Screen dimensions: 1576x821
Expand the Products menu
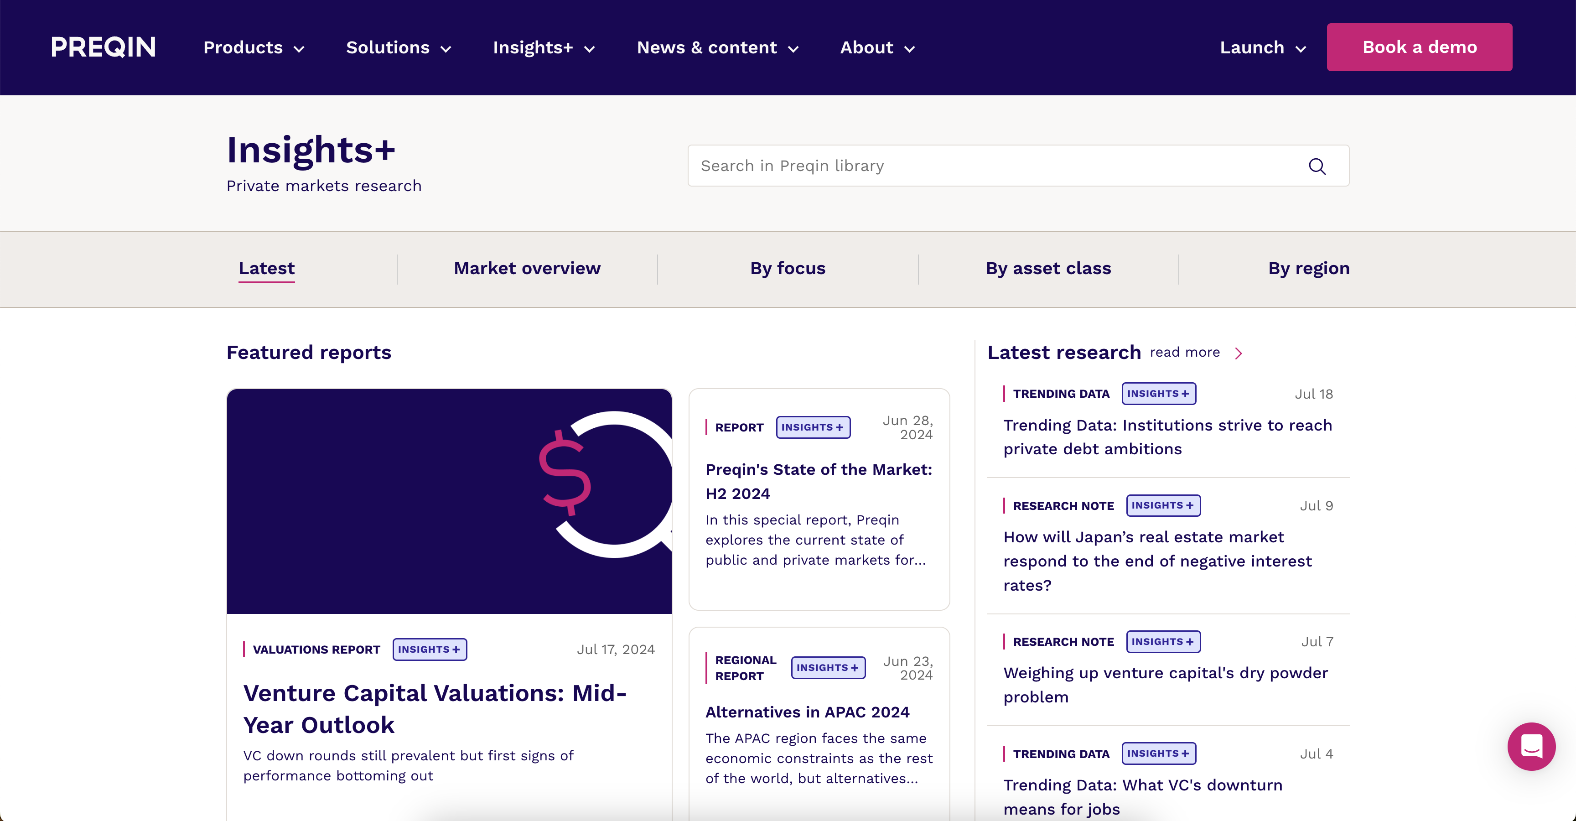click(254, 48)
